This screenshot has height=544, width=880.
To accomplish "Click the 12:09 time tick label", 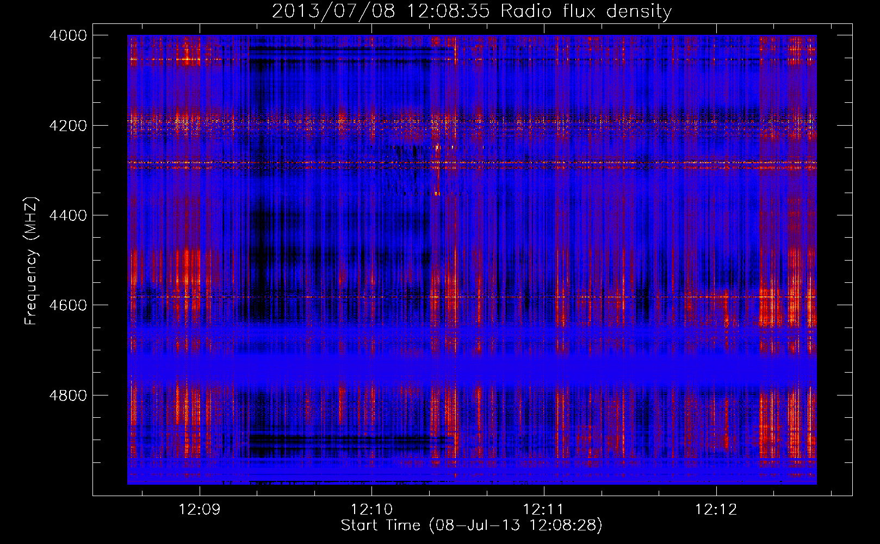I will tap(200, 510).
